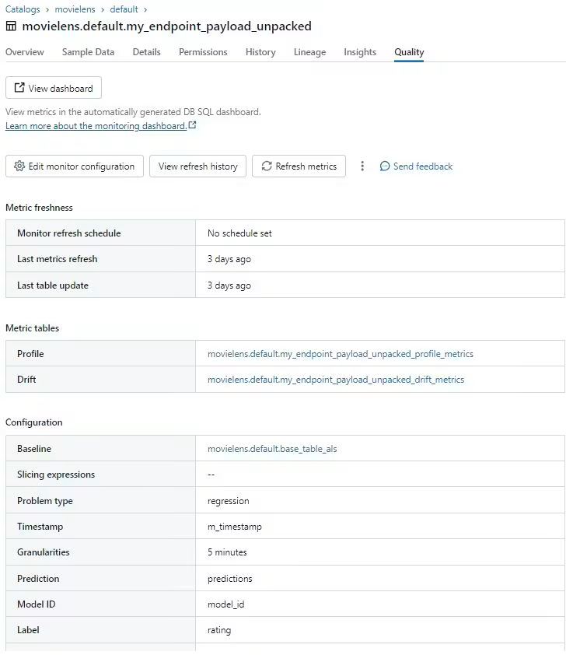Viewport: 566px width, 655px height.
Task: Click the 'Last table update' label
Action: 53,285
